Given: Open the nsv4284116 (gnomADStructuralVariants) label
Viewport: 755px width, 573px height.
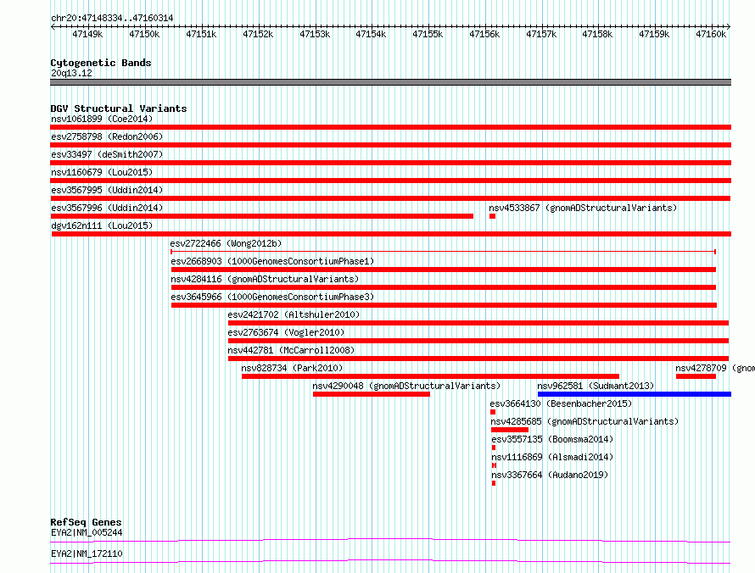Looking at the screenshot, I should pos(265,279).
